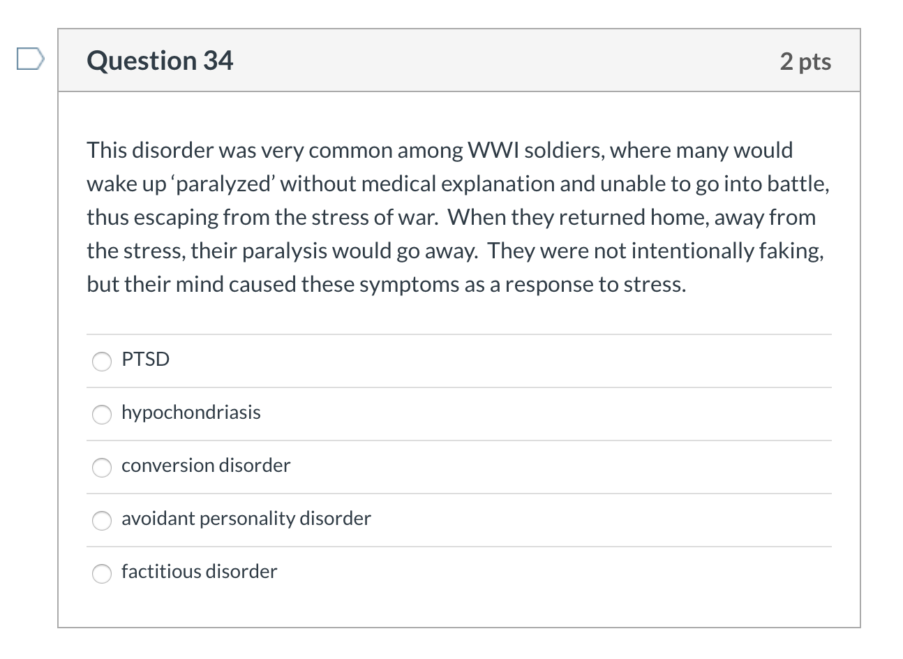Screen dimensions: 903x659
Task: Click the "2 pts" points label
Action: coord(805,61)
